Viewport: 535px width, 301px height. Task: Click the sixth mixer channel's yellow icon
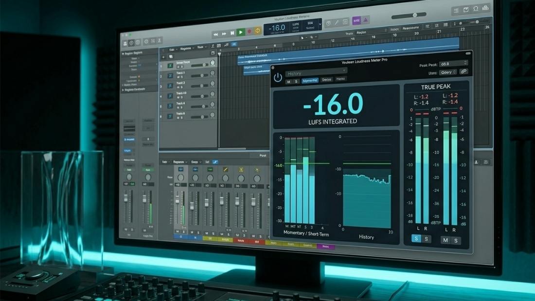pyautogui.click(x=257, y=170)
